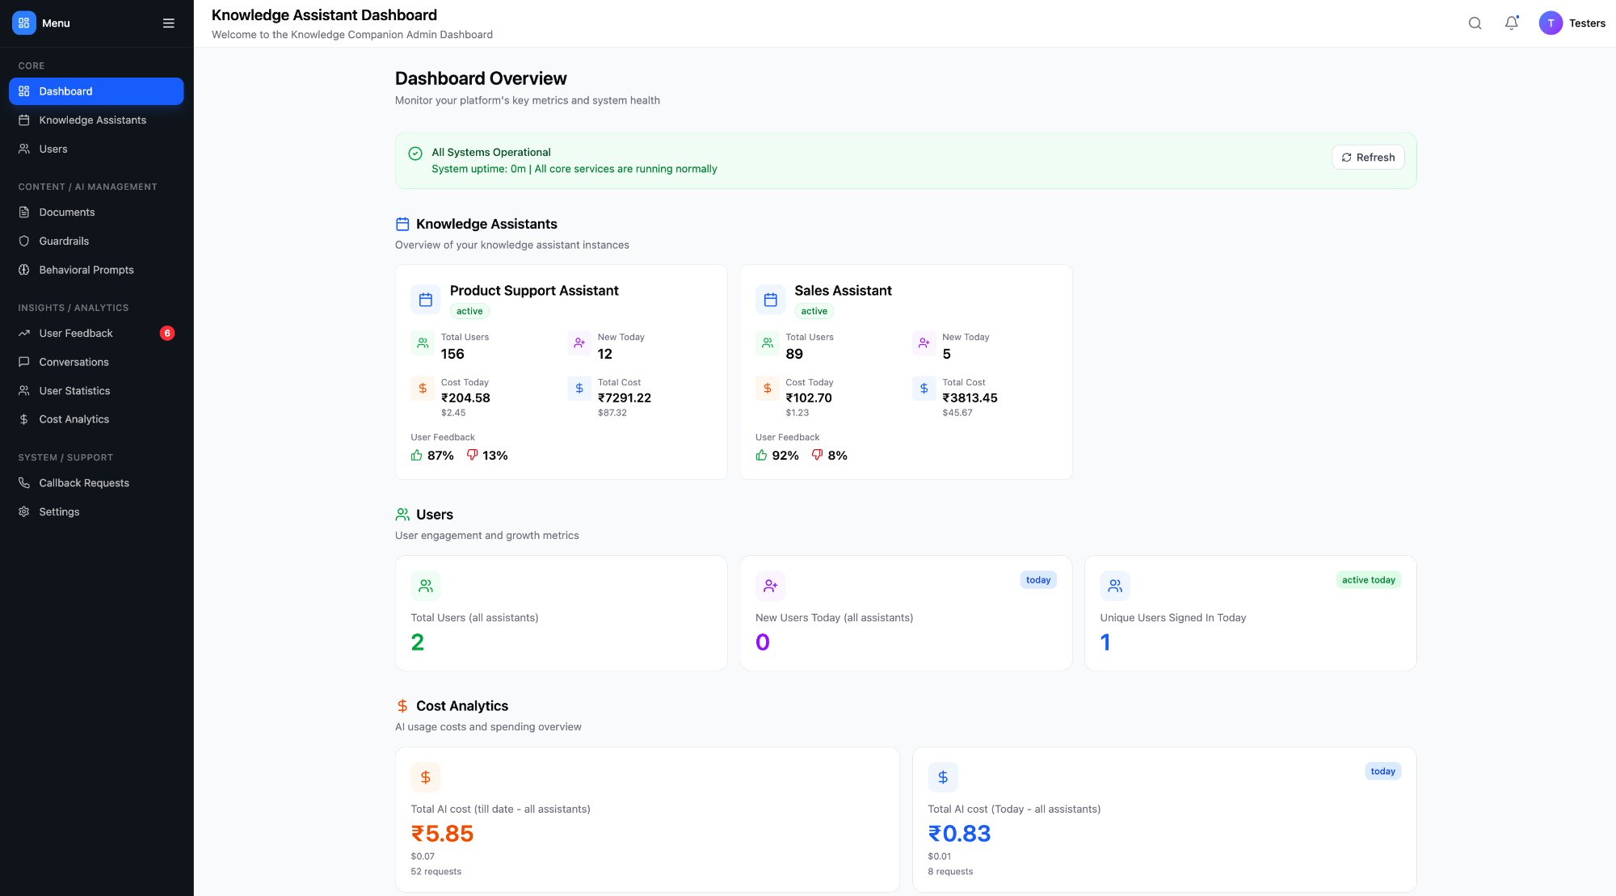Click the Conversations chat icon
Viewport: 1616px width, 896px height.
point(23,362)
